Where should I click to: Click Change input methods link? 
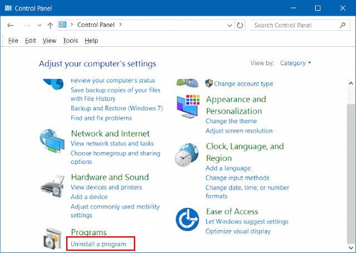click(238, 178)
